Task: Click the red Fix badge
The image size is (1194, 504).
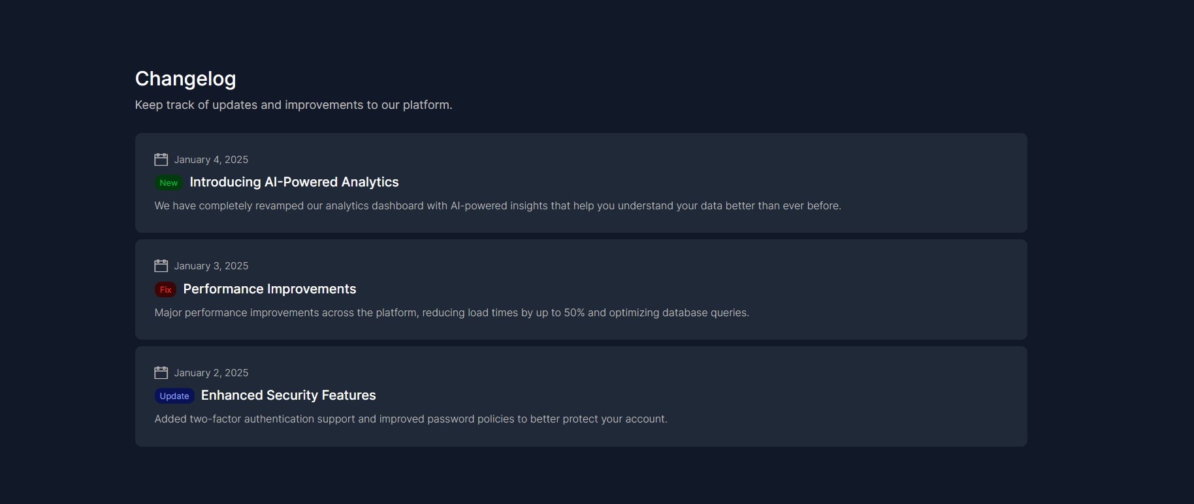Action: [x=165, y=289]
